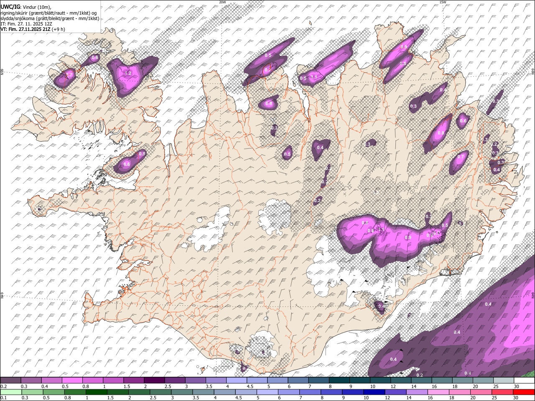Click the '15W' longitude label
Viewport: 535px width, 401px height.
pyautogui.click(x=443, y=2)
